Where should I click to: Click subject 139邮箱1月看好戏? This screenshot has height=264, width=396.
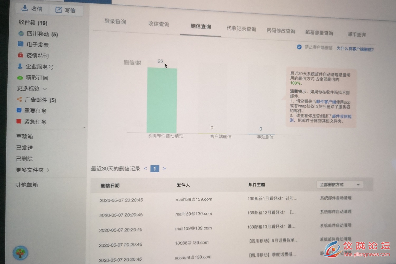272,198
